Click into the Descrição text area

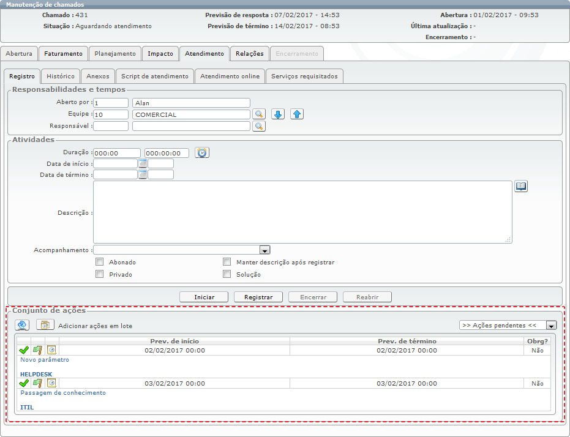(x=302, y=212)
